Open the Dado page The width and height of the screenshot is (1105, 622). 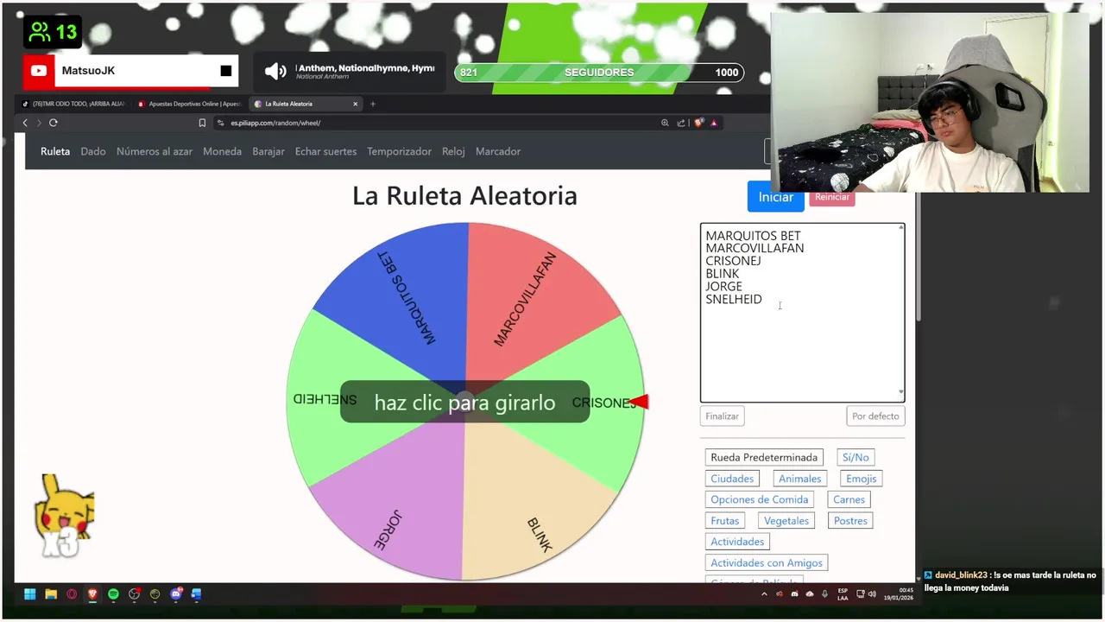93,151
